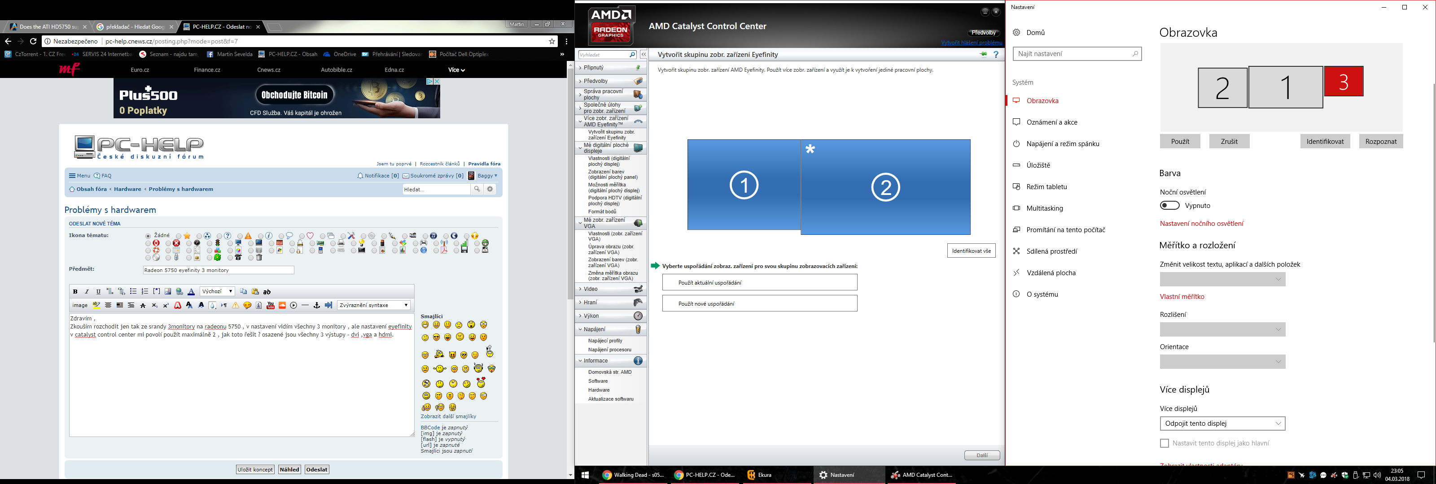The height and width of the screenshot is (484, 1436).
Task: Open font color picker in editor
Action: click(191, 292)
